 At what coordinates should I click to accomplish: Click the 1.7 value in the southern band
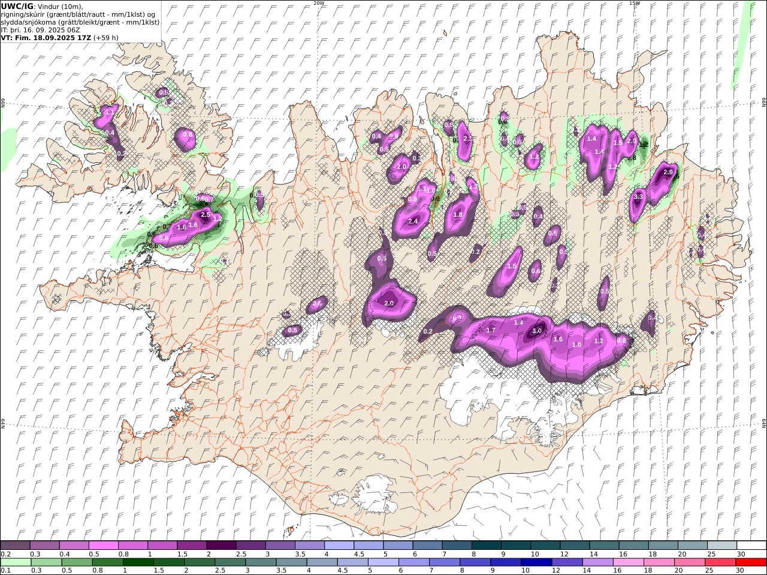(x=491, y=330)
